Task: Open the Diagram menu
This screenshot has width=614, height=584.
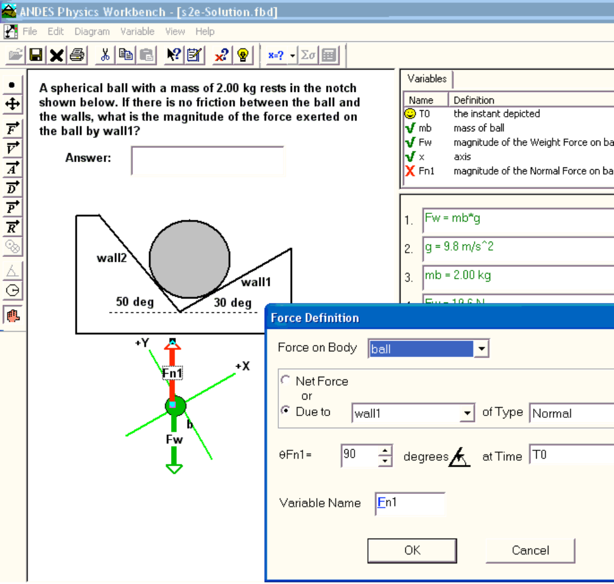Action: tap(92, 31)
